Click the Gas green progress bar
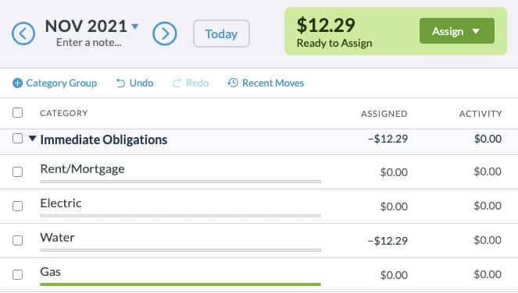518x293 pixels. (x=180, y=284)
